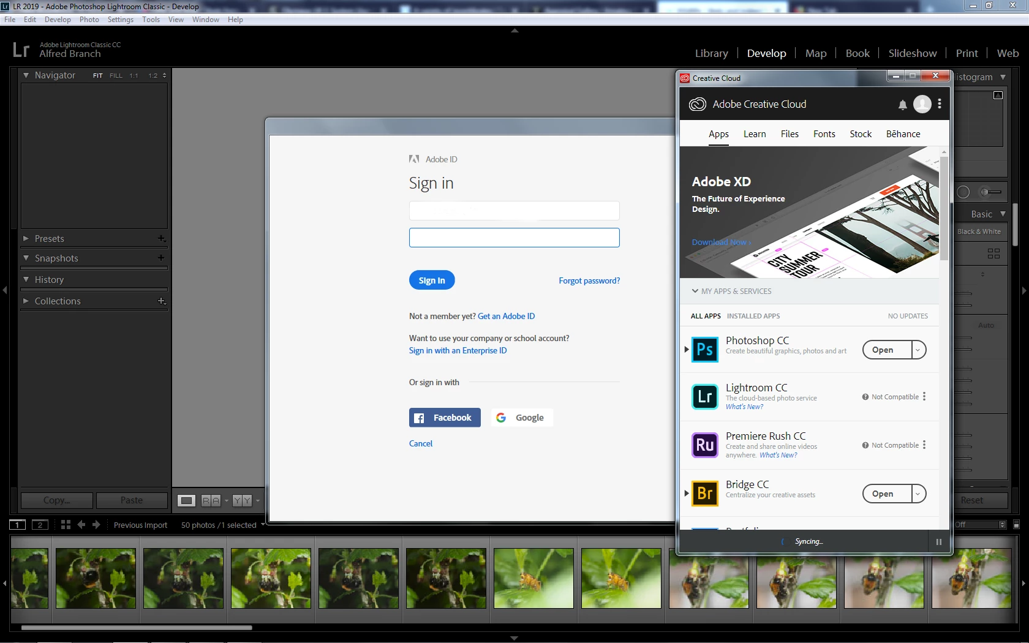Select second window display 2
The width and height of the screenshot is (1029, 643).
(40, 525)
